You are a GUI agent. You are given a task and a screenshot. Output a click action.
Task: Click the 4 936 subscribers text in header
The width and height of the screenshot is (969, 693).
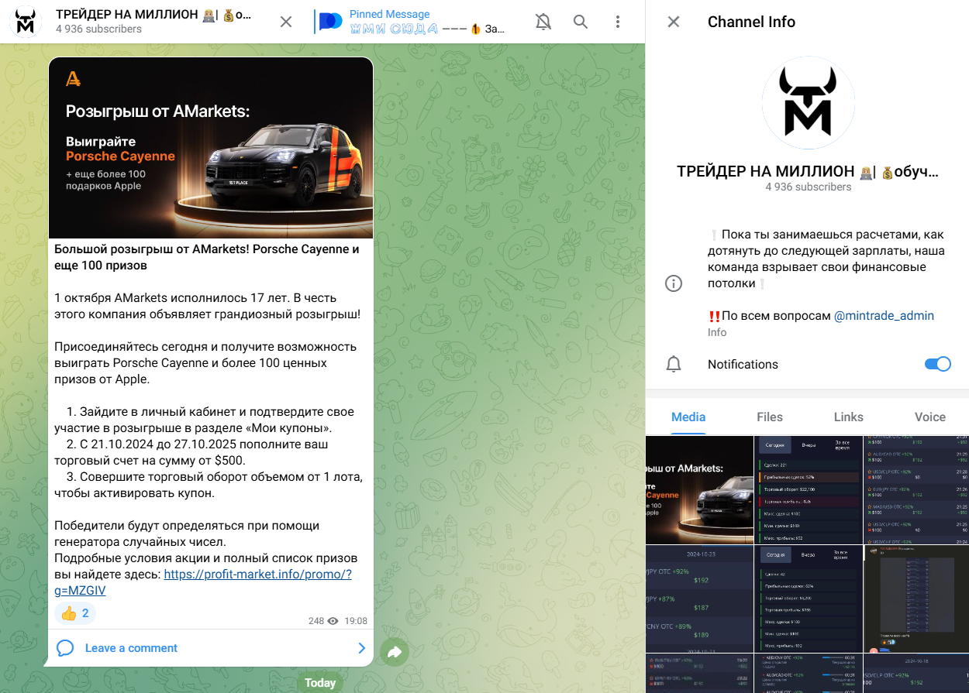[99, 29]
